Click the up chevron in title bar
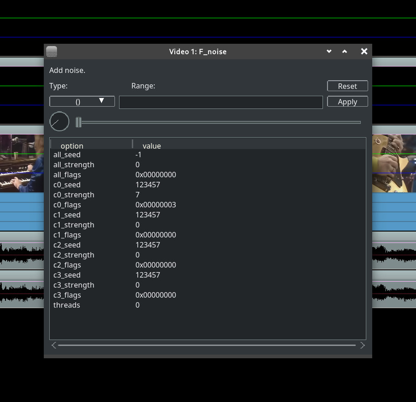This screenshot has width=416, height=402. pyautogui.click(x=345, y=52)
